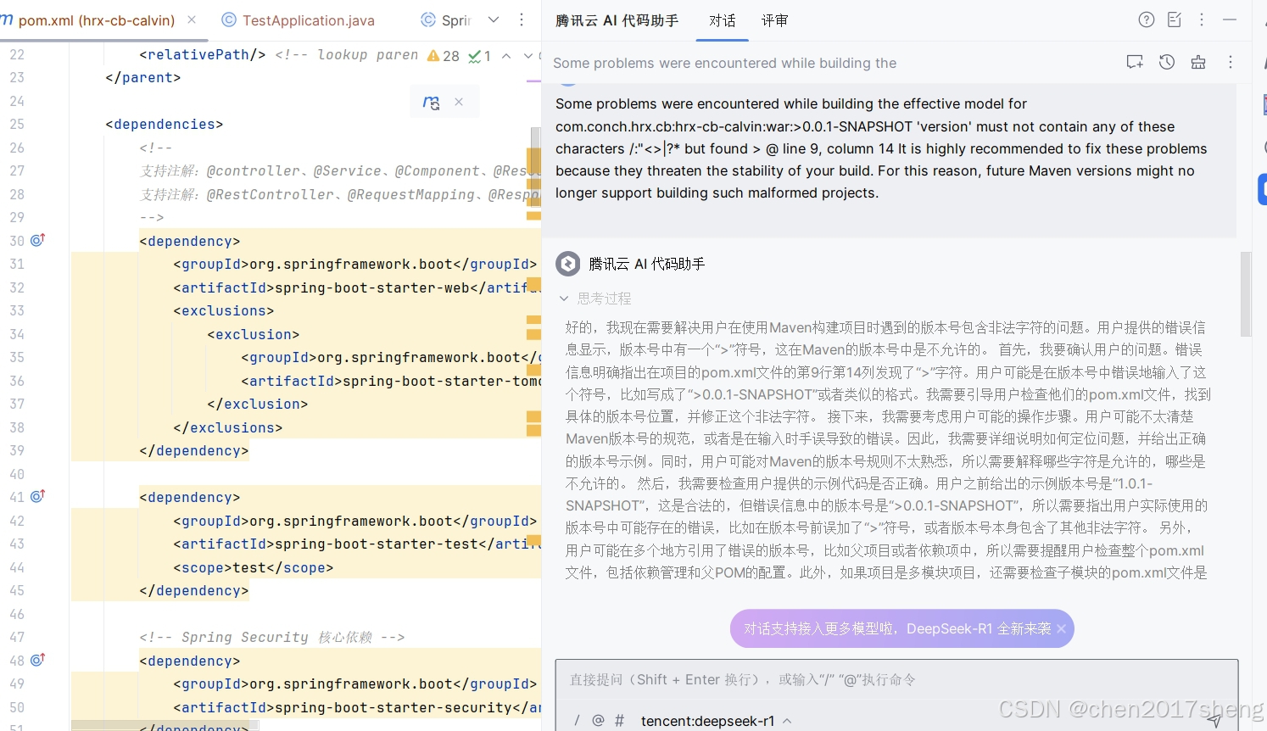1267x731 pixels.
Task: Dismiss the floating Maven reload popup
Action: (x=459, y=102)
